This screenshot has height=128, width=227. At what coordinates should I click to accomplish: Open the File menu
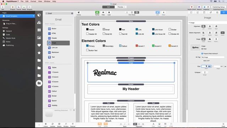click(22, 1)
